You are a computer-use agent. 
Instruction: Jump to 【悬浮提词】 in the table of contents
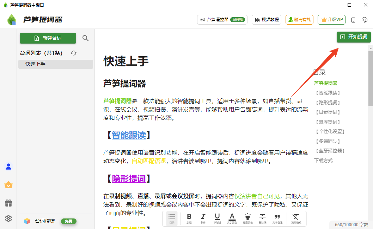click(x=328, y=122)
